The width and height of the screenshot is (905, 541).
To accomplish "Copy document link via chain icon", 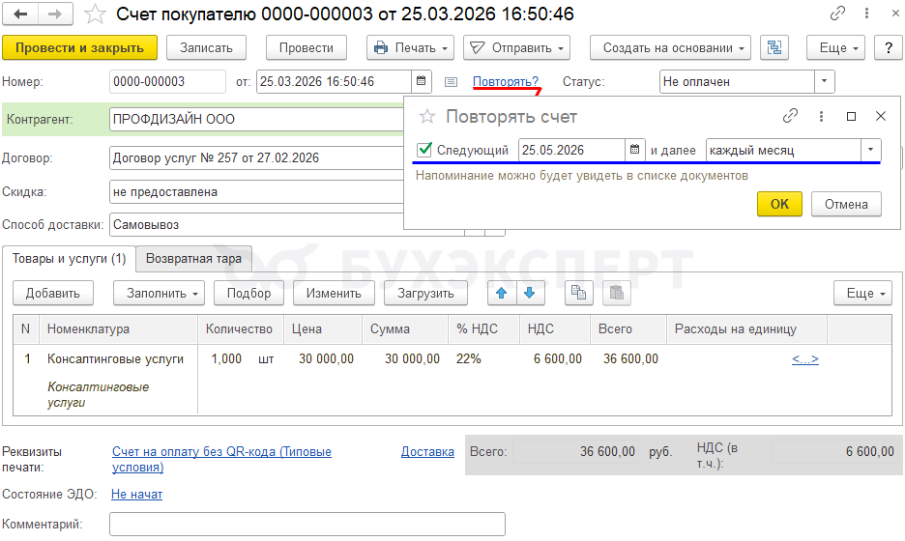I will pyautogui.click(x=837, y=14).
